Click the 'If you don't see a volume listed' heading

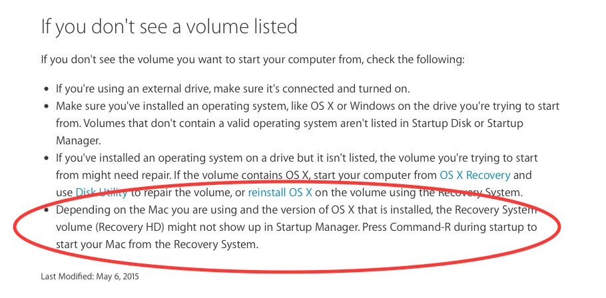pos(169,27)
